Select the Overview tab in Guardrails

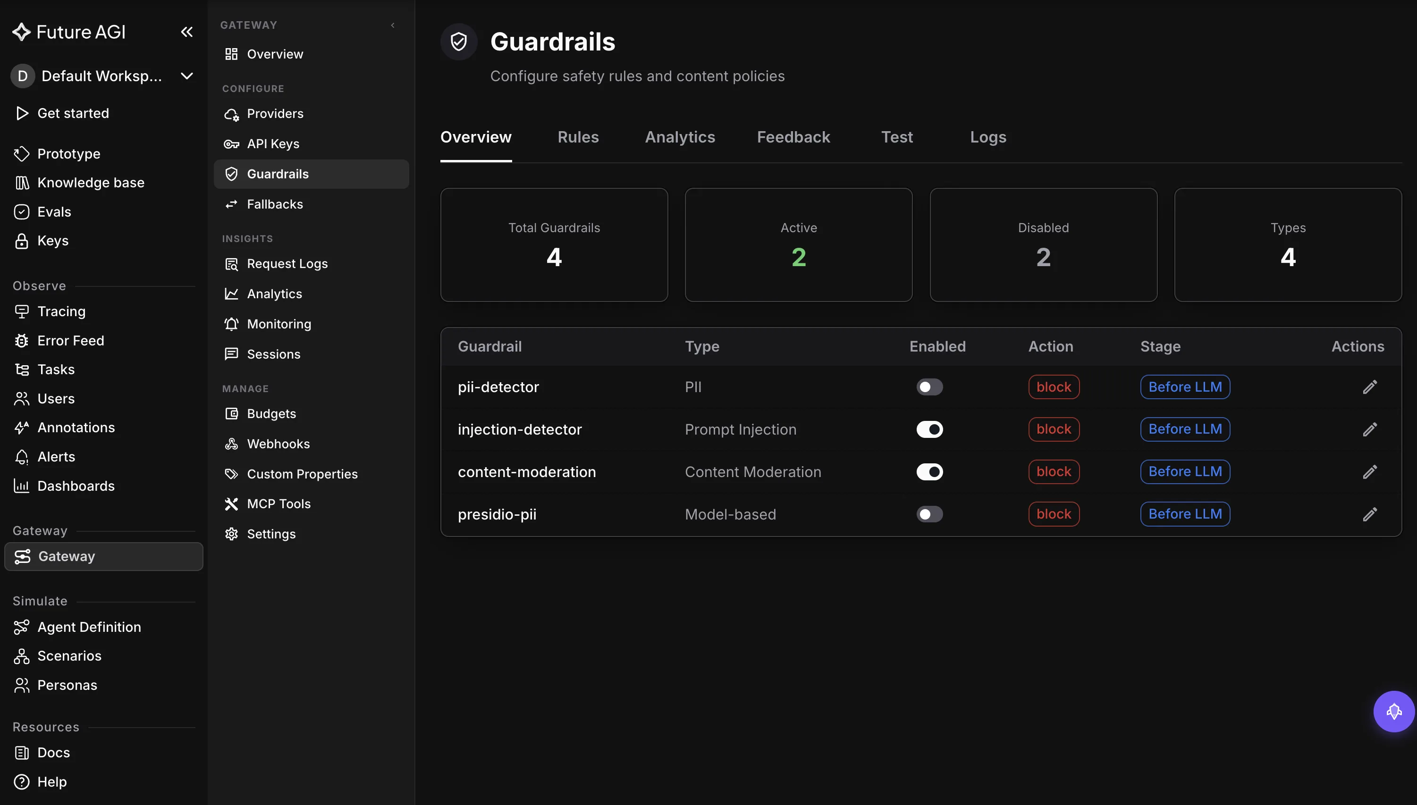point(476,137)
